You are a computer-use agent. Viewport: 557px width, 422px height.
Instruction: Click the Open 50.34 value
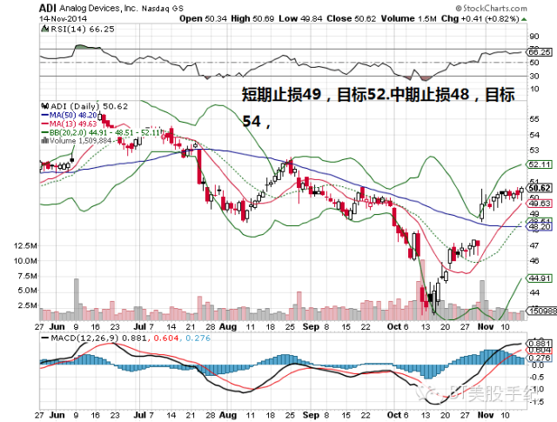(x=203, y=18)
